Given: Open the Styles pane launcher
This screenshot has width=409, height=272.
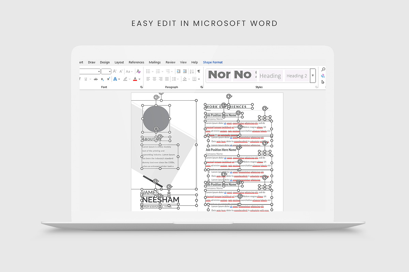Looking at the screenshot, I should click(x=316, y=87).
